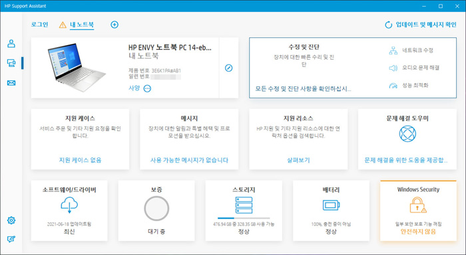The image size is (466, 255).
Task: Click 문제 해결을 위한 도움을 제공합... link
Action: coord(406,160)
